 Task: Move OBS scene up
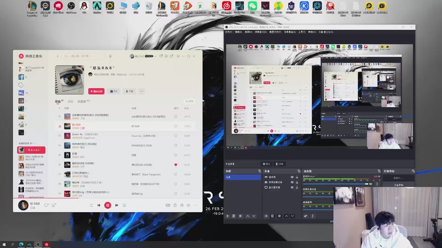coord(248,216)
